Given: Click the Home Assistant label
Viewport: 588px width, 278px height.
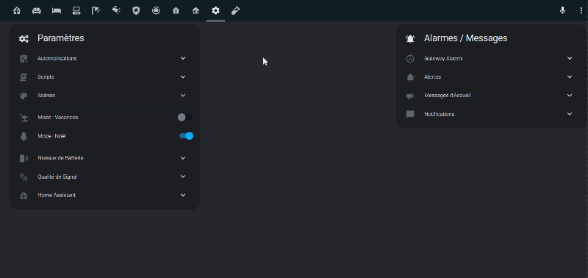Looking at the screenshot, I should click(x=57, y=195).
